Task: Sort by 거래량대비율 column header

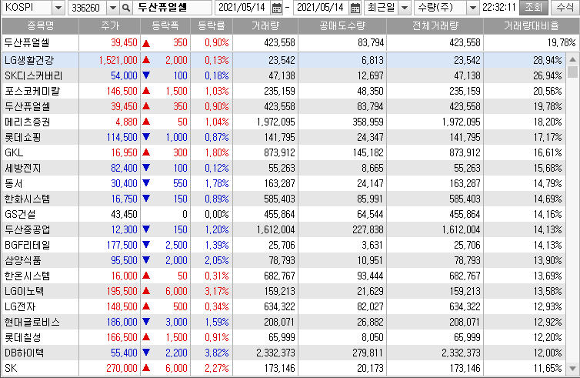Action: 532,25
